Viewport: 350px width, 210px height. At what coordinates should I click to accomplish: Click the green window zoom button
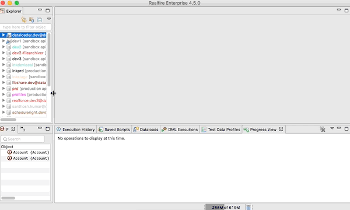pyautogui.click(x=17, y=3)
